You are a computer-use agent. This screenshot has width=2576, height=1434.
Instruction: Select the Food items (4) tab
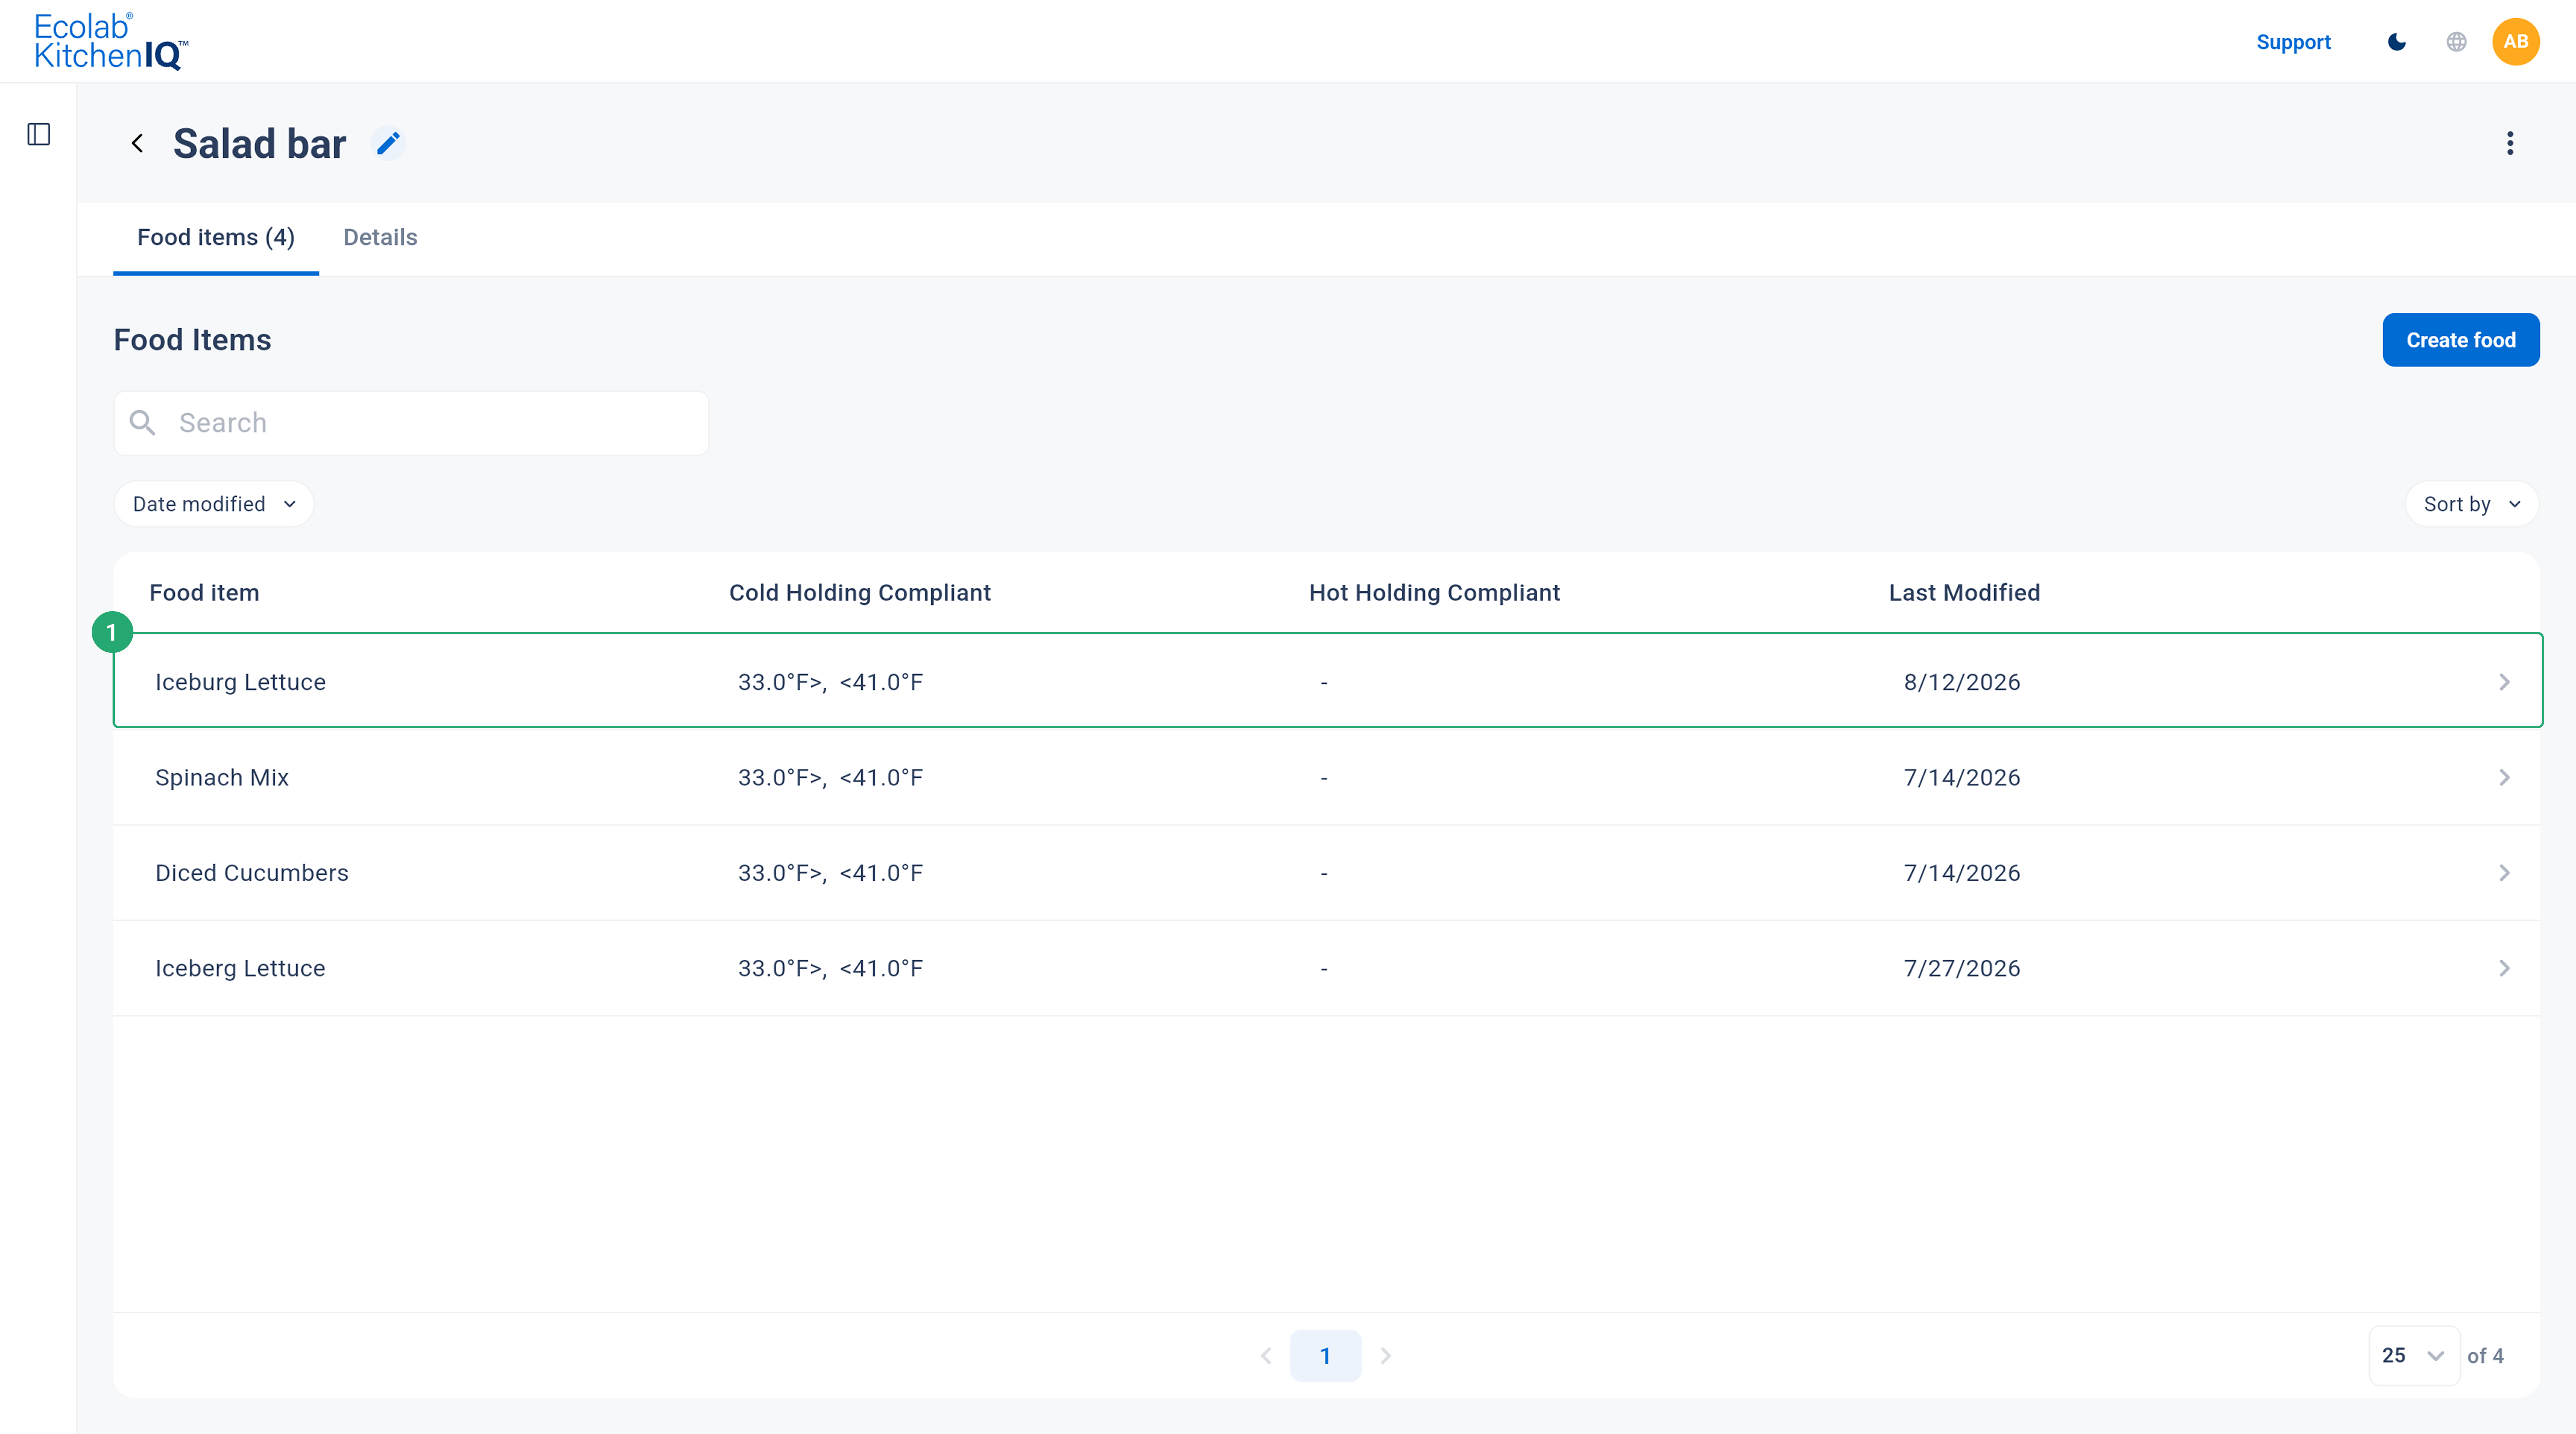tap(216, 237)
